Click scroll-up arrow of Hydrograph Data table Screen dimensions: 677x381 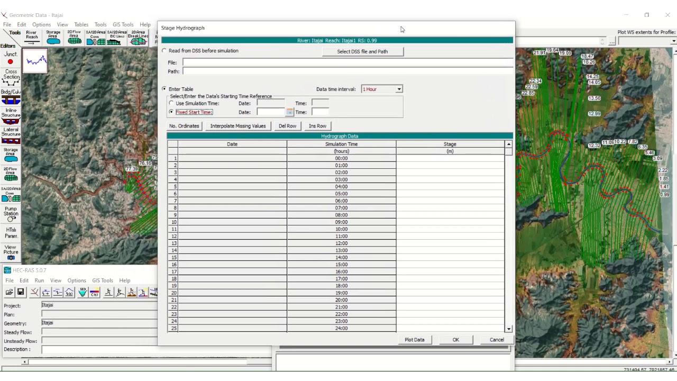(509, 144)
